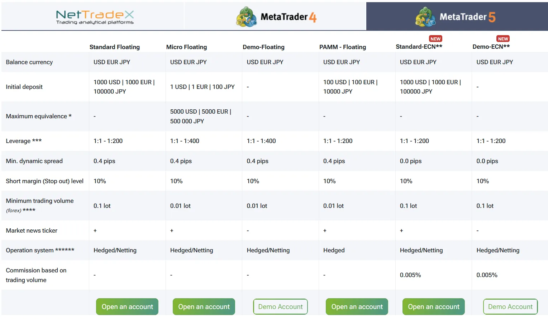The height and width of the screenshot is (319, 548).
Task: Click Demo-Floating leverage 1:1 - 1:400
Action: 261,141
